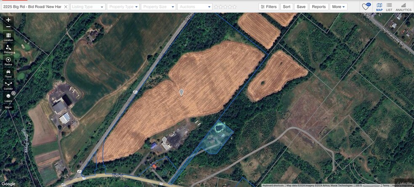
Task: Expand the Listing Type dropdown
Action: [88, 7]
